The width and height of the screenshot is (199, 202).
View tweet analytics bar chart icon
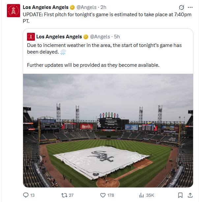point(141,195)
